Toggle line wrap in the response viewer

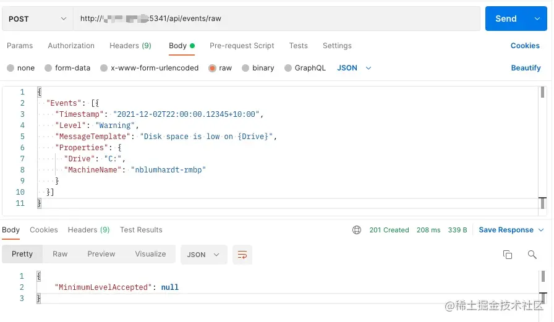(x=242, y=255)
